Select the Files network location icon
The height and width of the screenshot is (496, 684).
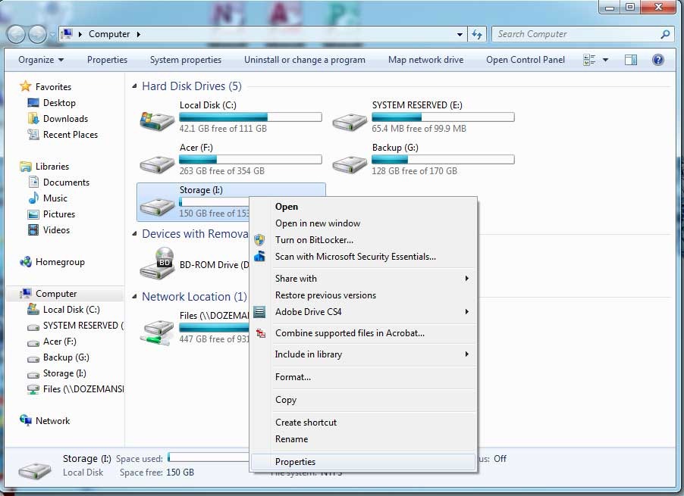(x=157, y=332)
